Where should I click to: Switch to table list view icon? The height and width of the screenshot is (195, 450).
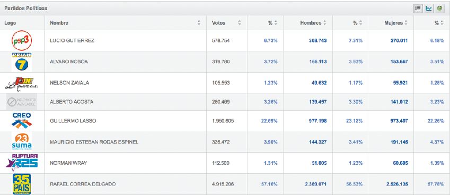pyautogui.click(x=418, y=8)
